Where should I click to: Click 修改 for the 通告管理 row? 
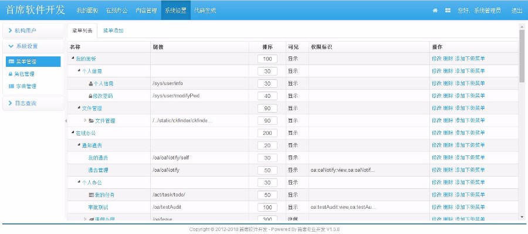tap(436, 170)
